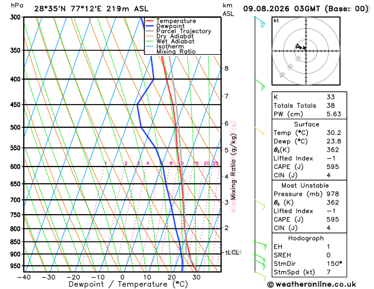The width and height of the screenshot is (374, 289).
Task: Click the cyan wind barb at 300 hPa
Action: 260,21
